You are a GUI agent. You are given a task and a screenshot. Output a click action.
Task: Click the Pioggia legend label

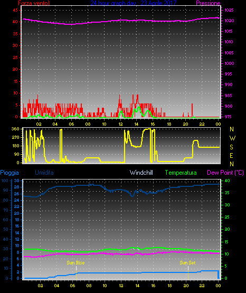(x=10, y=173)
